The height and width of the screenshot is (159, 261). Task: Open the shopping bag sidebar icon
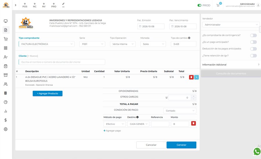pos(6,66)
